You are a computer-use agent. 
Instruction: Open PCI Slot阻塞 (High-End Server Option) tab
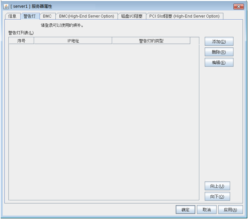pyautogui.click(x=184, y=16)
